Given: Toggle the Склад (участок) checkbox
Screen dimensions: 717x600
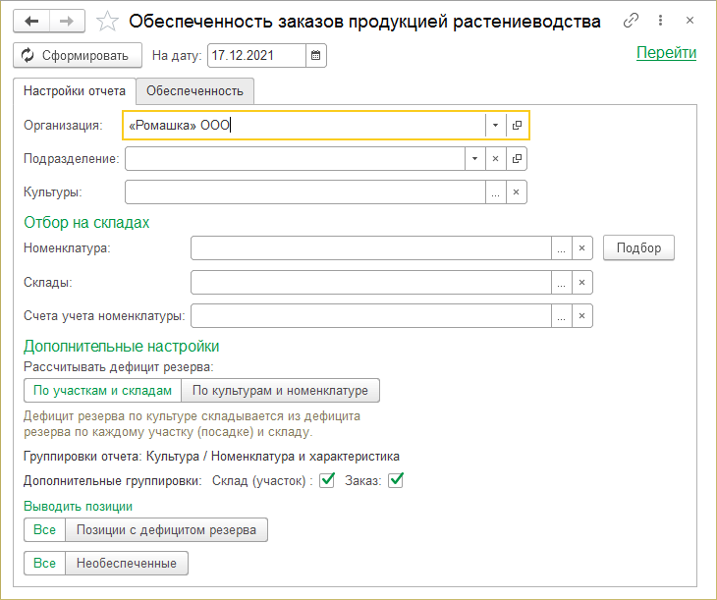Looking at the screenshot, I should coord(328,480).
